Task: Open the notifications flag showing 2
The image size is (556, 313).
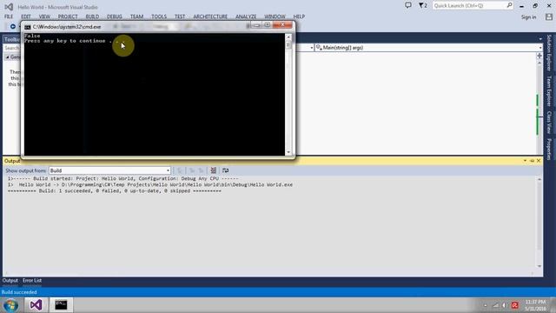Action: pos(423,5)
